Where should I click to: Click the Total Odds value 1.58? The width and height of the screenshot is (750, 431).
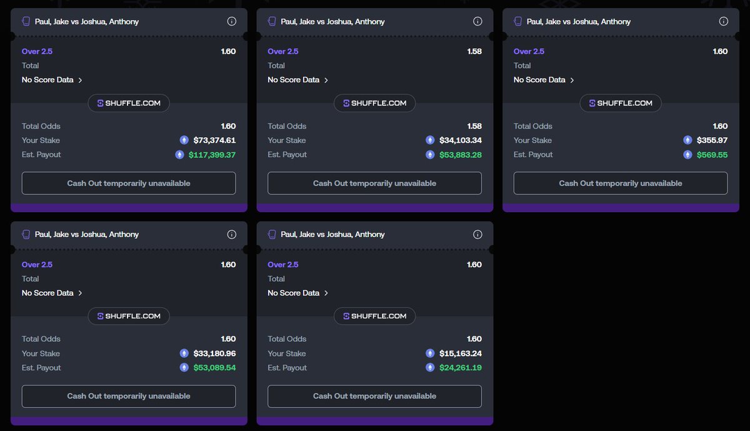pyautogui.click(x=474, y=126)
